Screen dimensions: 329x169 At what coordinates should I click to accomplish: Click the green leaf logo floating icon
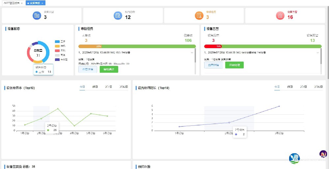pos(294,159)
